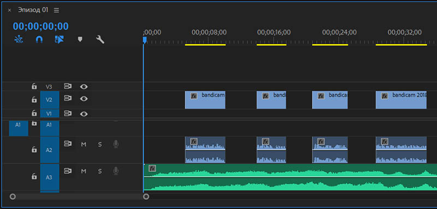Toggle lock on audio track A1
Image resolution: width=437 pixels, height=209 pixels.
(x=34, y=123)
